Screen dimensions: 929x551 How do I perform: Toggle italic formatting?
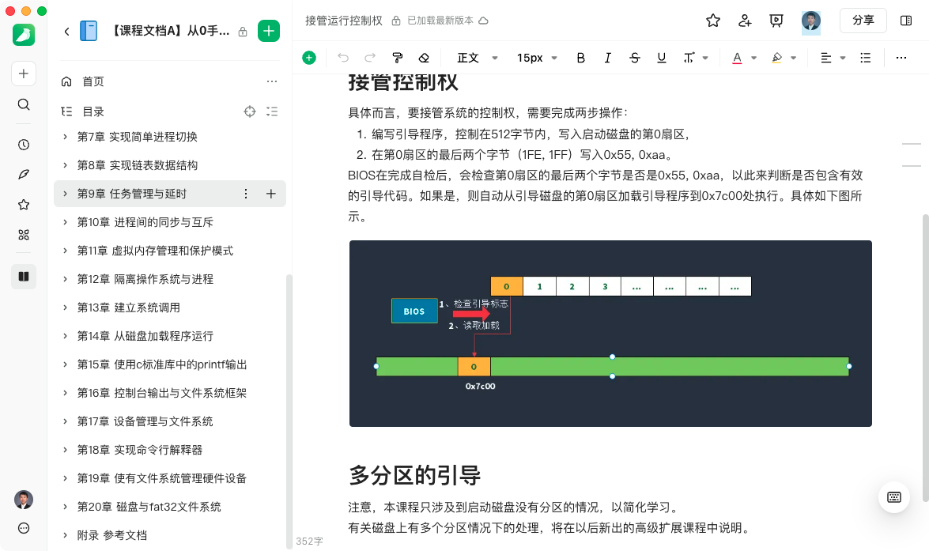click(x=608, y=58)
